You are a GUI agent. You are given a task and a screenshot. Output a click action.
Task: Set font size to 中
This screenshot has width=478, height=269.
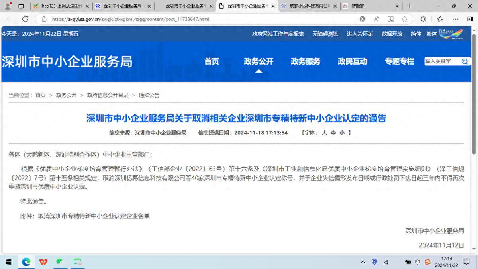[x=333, y=133]
